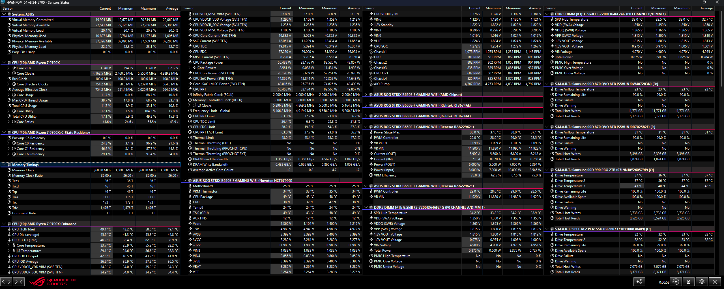724x289 pixels.
Task: Collapse the Memory Timings group
Action: [4, 165]
